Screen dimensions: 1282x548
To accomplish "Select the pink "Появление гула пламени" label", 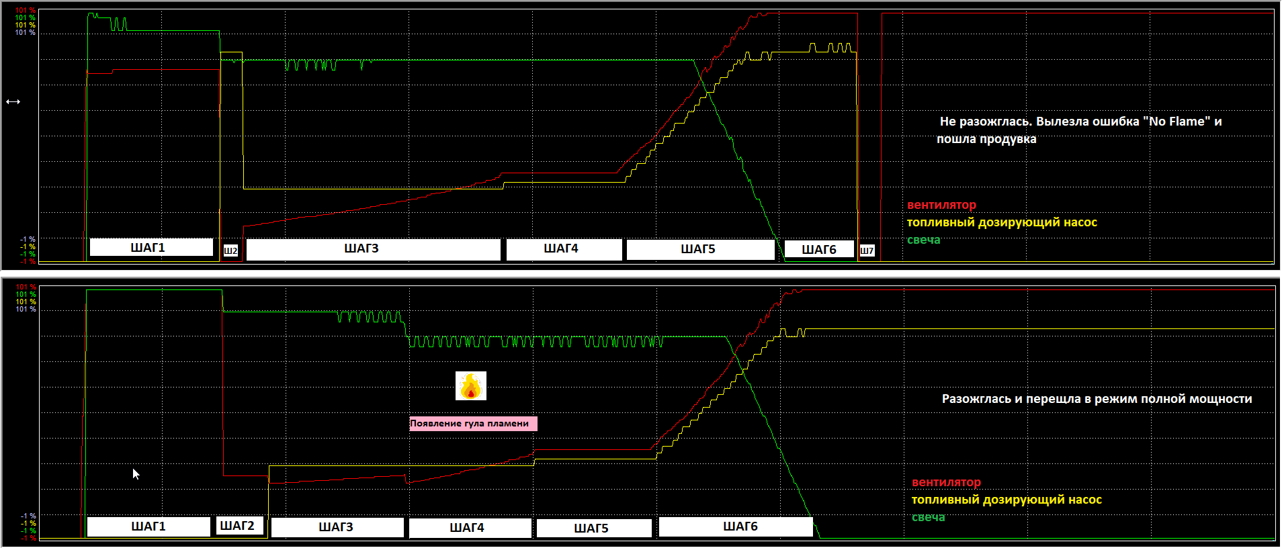I will 472,424.
